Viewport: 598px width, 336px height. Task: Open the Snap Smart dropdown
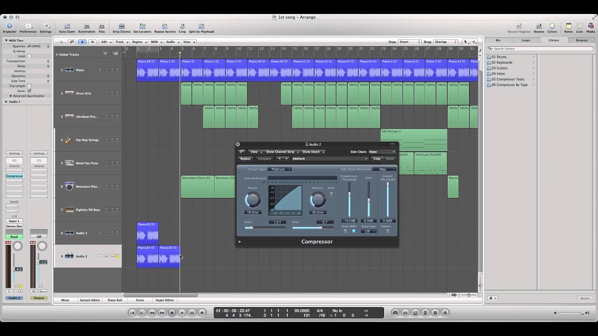pos(409,42)
